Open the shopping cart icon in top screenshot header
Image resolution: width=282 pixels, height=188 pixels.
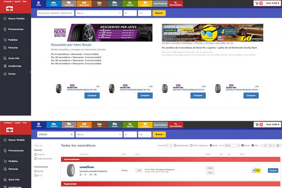(257, 3)
